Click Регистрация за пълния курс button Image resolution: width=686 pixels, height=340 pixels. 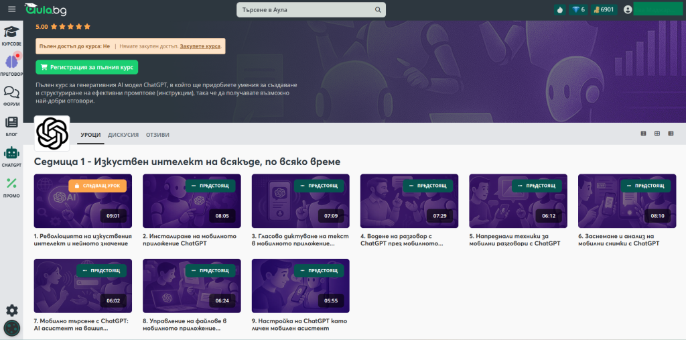pyautogui.click(x=87, y=67)
